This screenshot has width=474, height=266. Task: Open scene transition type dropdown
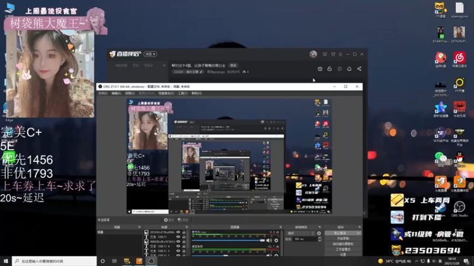click(300, 233)
